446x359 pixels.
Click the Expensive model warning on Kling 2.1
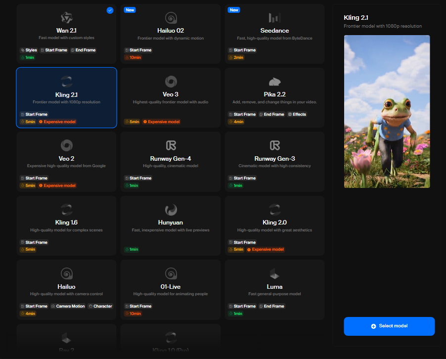pyautogui.click(x=57, y=122)
